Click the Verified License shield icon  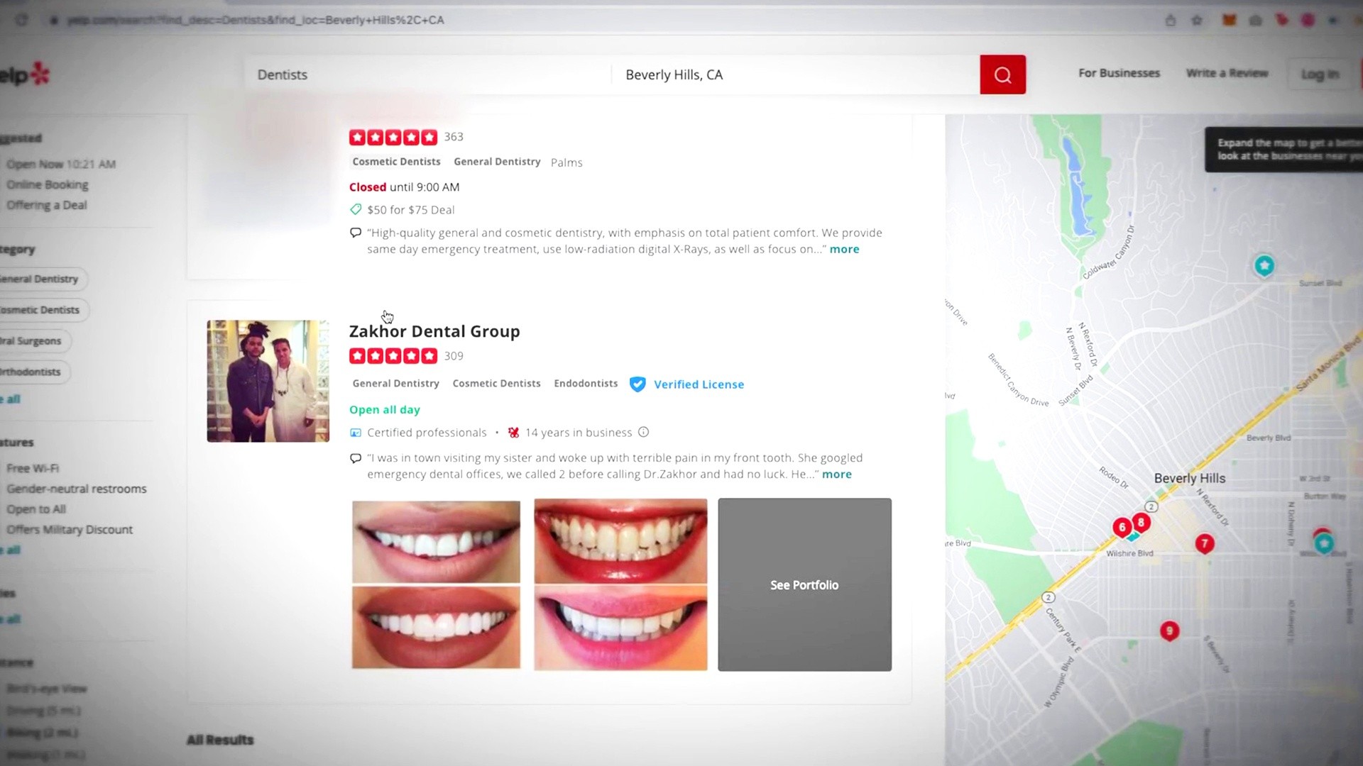pyautogui.click(x=637, y=384)
